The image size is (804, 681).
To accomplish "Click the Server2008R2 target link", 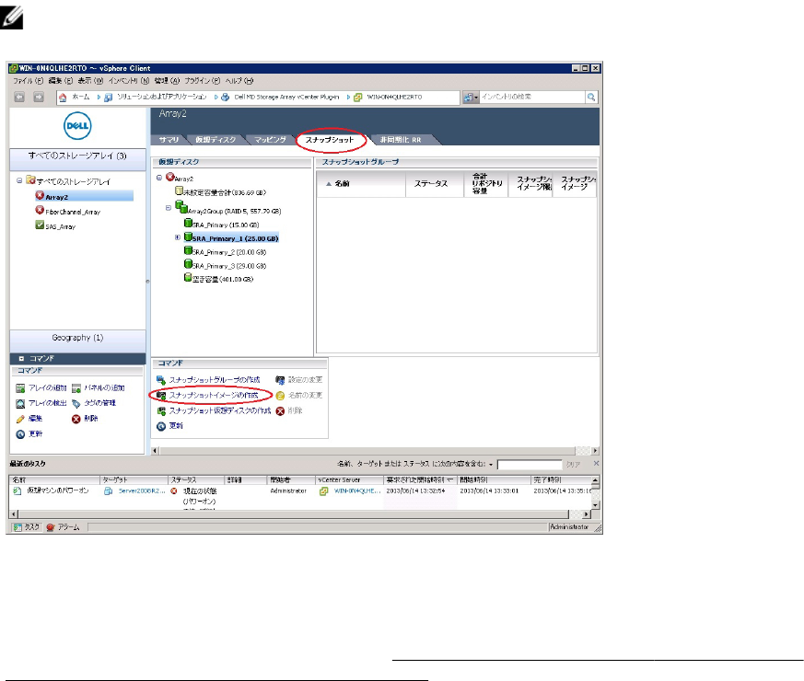I will 142,491.
